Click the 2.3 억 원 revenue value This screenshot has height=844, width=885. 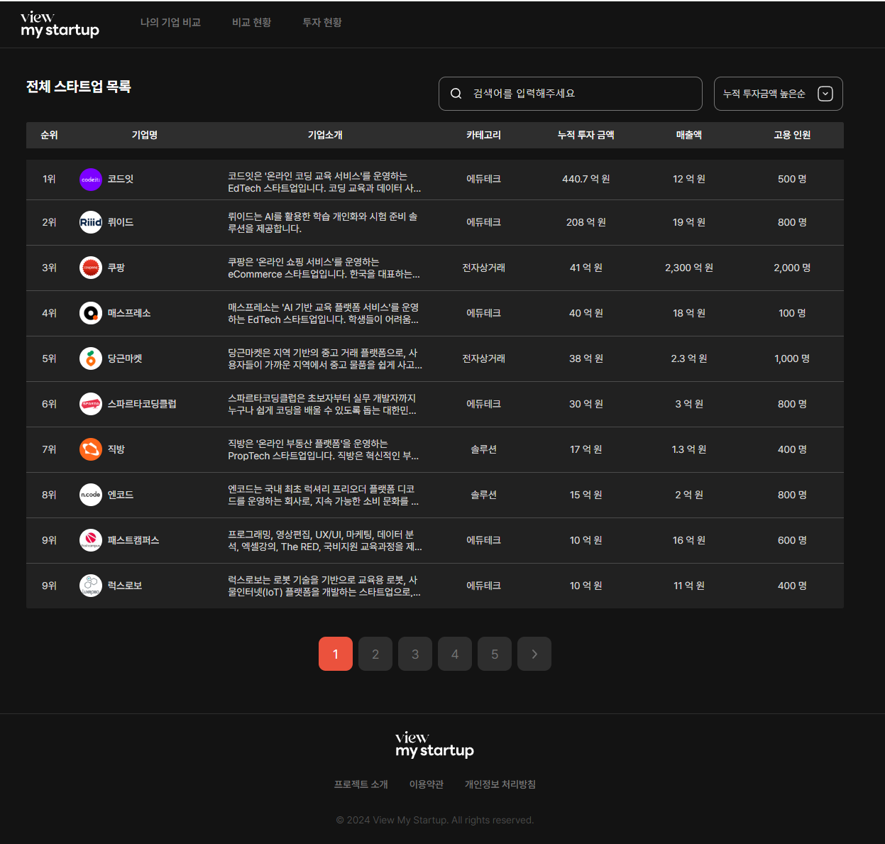[x=689, y=358]
